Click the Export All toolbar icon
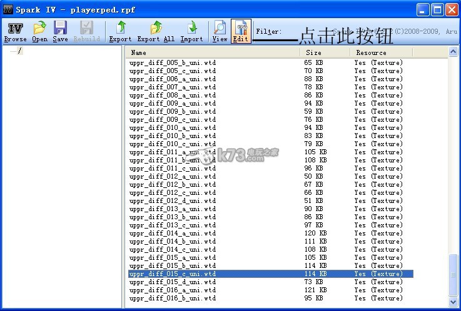This screenshot has height=311, width=461. 156,31
